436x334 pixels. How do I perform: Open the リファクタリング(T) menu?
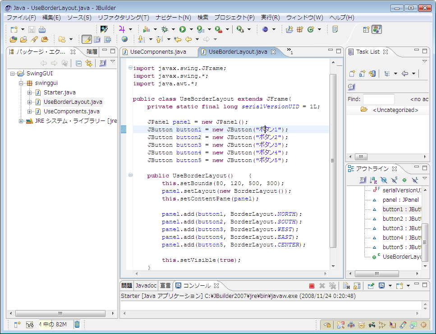[x=123, y=18]
